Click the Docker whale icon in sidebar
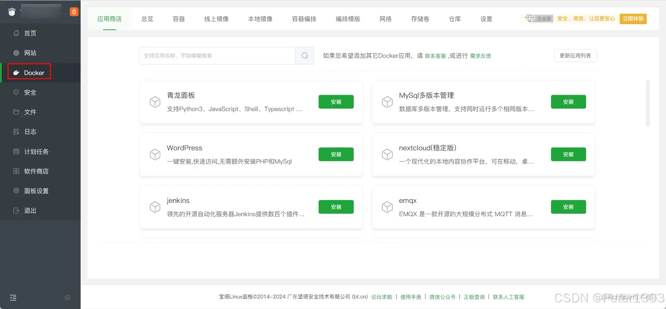The image size is (666, 309). pos(16,73)
